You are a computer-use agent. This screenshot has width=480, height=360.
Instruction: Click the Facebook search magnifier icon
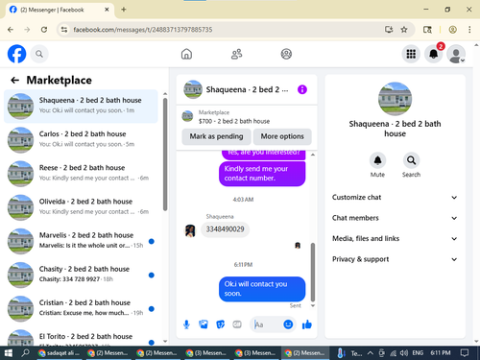[x=39, y=54]
